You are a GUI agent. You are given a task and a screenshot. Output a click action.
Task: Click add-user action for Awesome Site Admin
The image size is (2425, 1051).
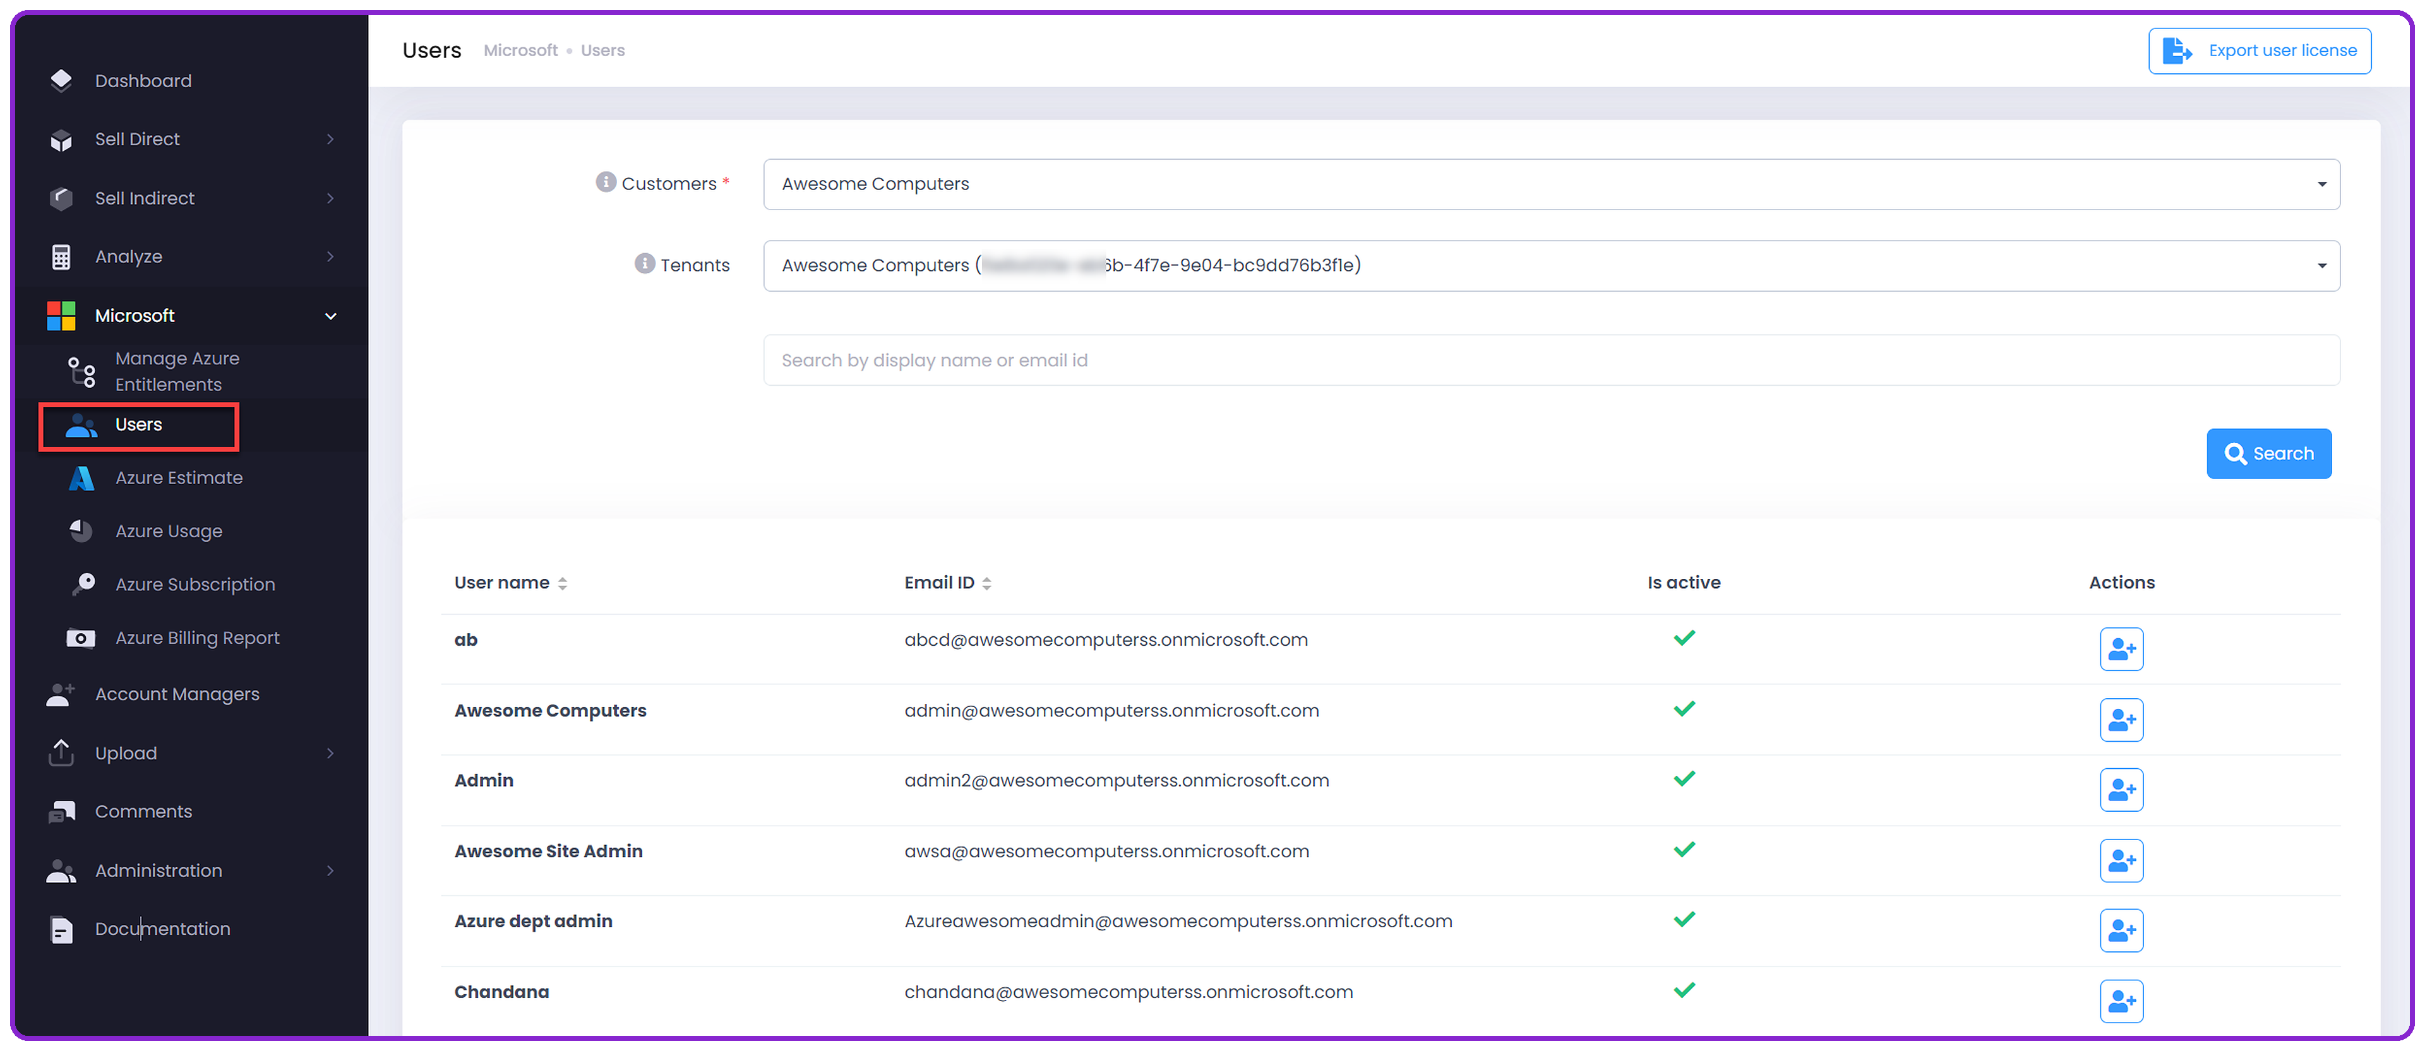click(x=2121, y=860)
